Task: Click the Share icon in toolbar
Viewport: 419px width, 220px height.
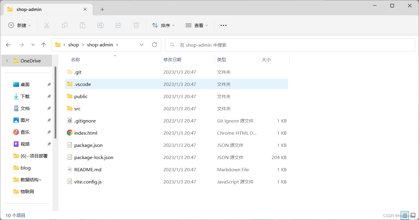Action: click(x=118, y=25)
